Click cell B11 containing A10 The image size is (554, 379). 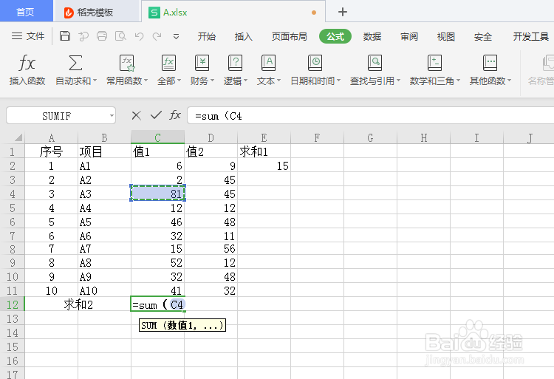click(104, 290)
